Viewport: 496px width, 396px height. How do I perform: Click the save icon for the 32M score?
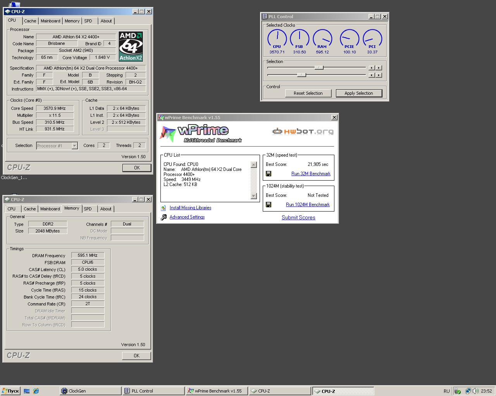[x=269, y=174]
